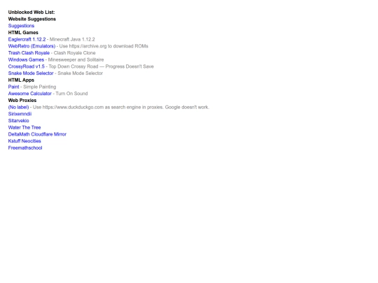Screen dimensions: 378x283
Task: Select the Web Proxies heading text
Action: (22, 101)
